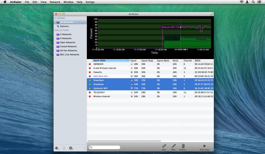Image resolution: width=265 pixels, height=154 pixels.
Task: Select the Open Networks collection
Action: [67, 42]
